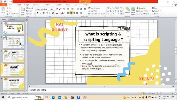Undo the last action
The height and width of the screenshot is (100, 177).
tap(7, 1)
